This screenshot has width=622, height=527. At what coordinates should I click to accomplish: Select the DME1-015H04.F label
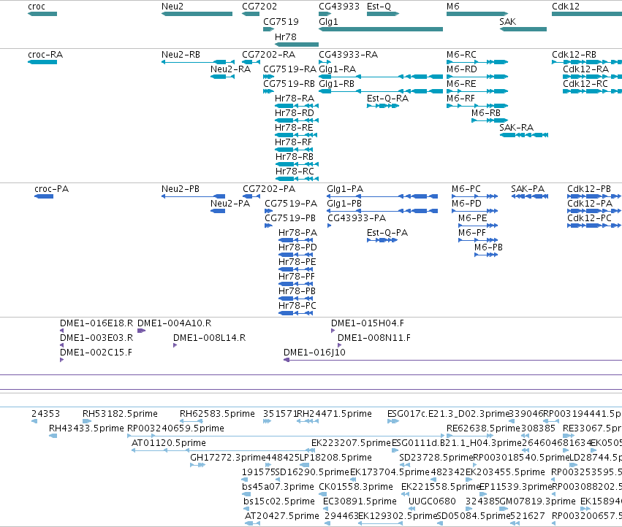[x=368, y=323]
